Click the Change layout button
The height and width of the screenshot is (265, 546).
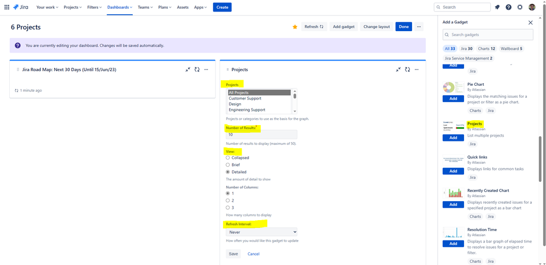click(377, 27)
